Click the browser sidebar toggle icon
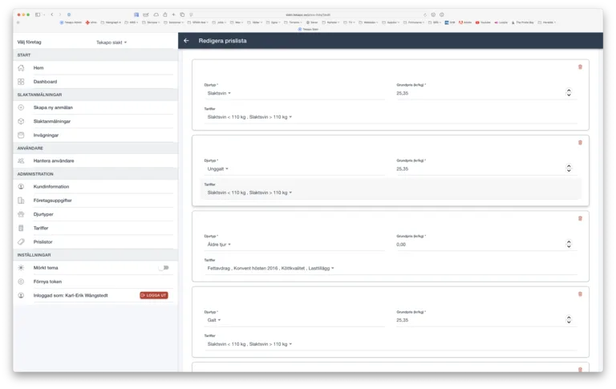The height and width of the screenshot is (389, 616). 38,14
